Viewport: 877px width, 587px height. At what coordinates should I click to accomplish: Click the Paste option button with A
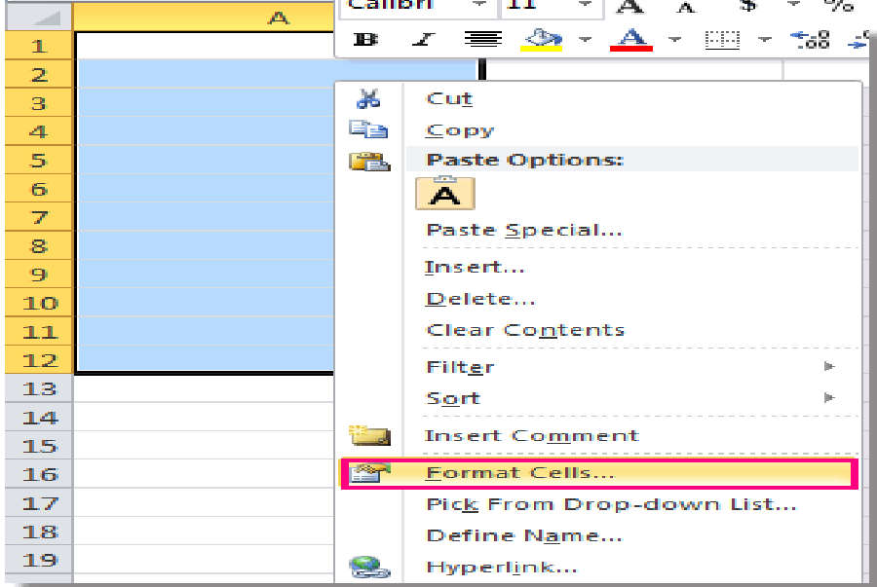(x=445, y=194)
